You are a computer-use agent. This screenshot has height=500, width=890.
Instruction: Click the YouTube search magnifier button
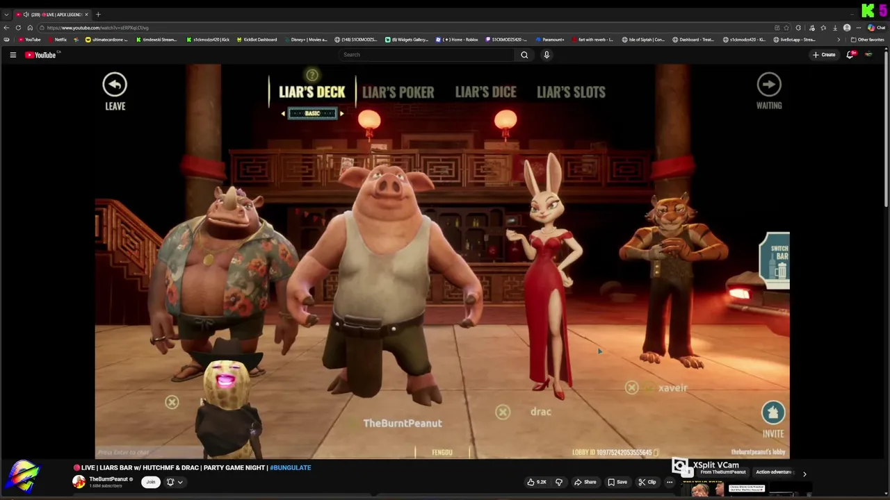pos(524,55)
